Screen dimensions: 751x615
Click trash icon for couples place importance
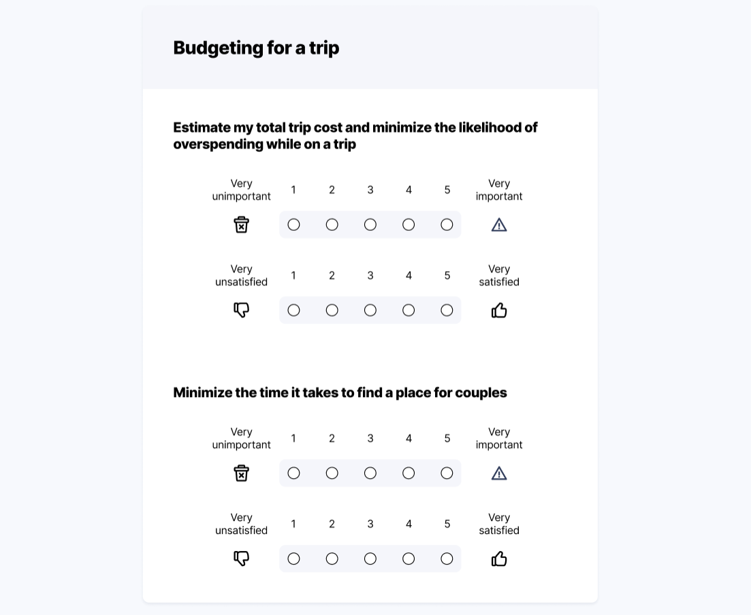pyautogui.click(x=241, y=473)
